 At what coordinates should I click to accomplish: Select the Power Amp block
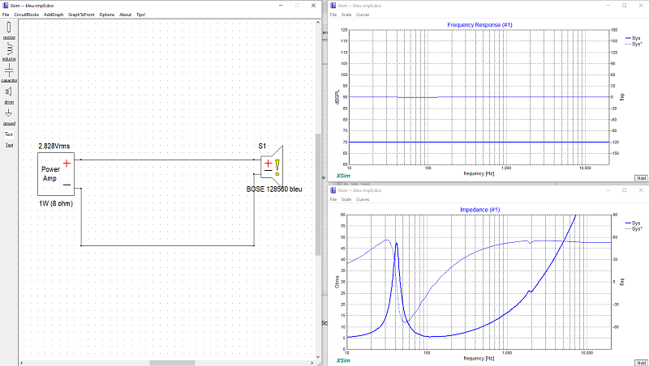[x=56, y=174]
